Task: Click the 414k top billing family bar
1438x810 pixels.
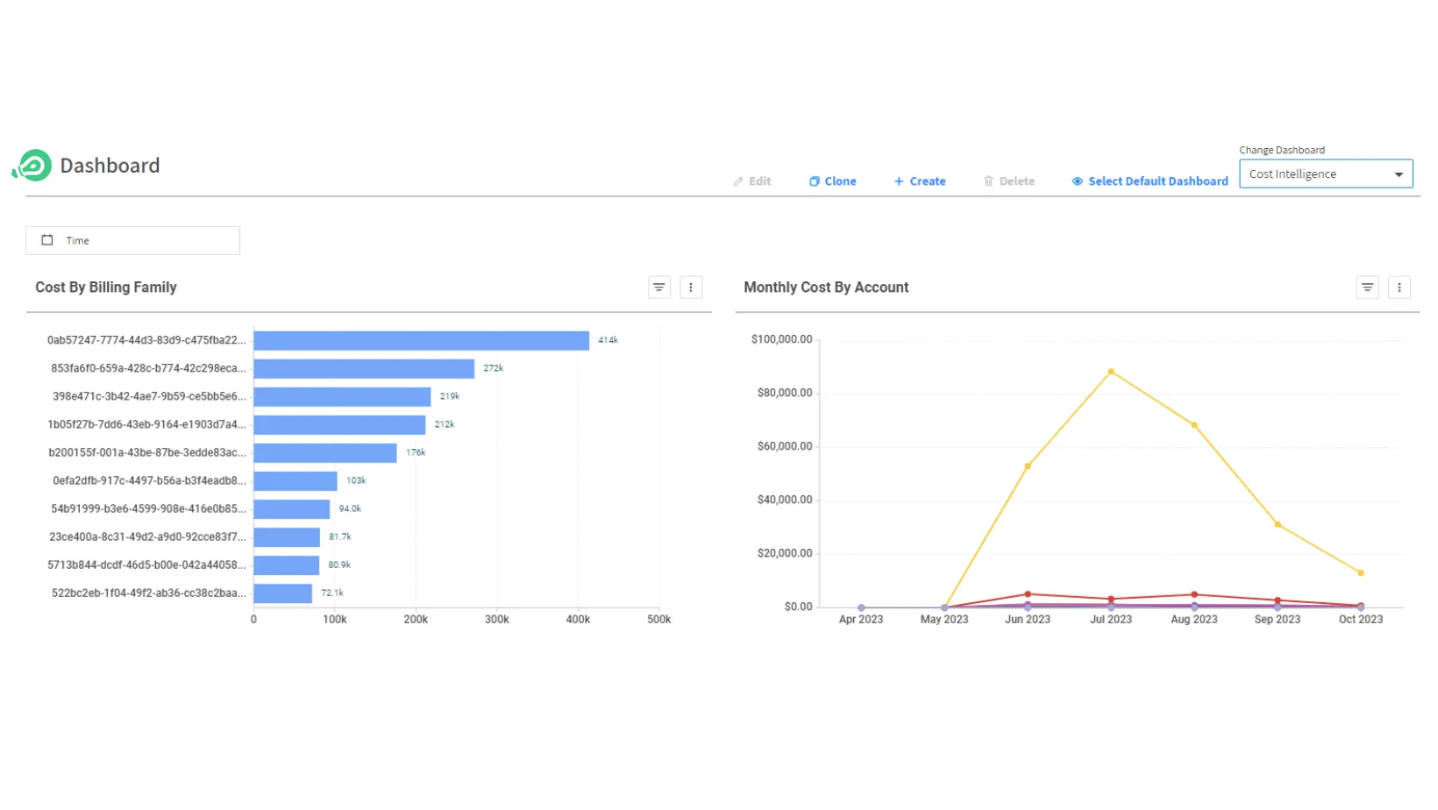Action: tap(421, 340)
